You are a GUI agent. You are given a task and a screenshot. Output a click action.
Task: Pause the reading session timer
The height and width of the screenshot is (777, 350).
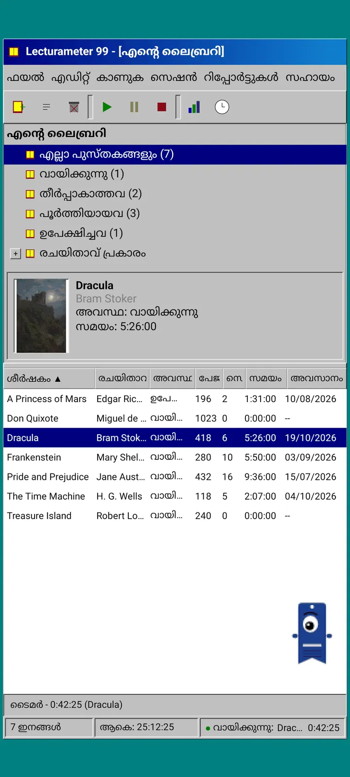[135, 107]
